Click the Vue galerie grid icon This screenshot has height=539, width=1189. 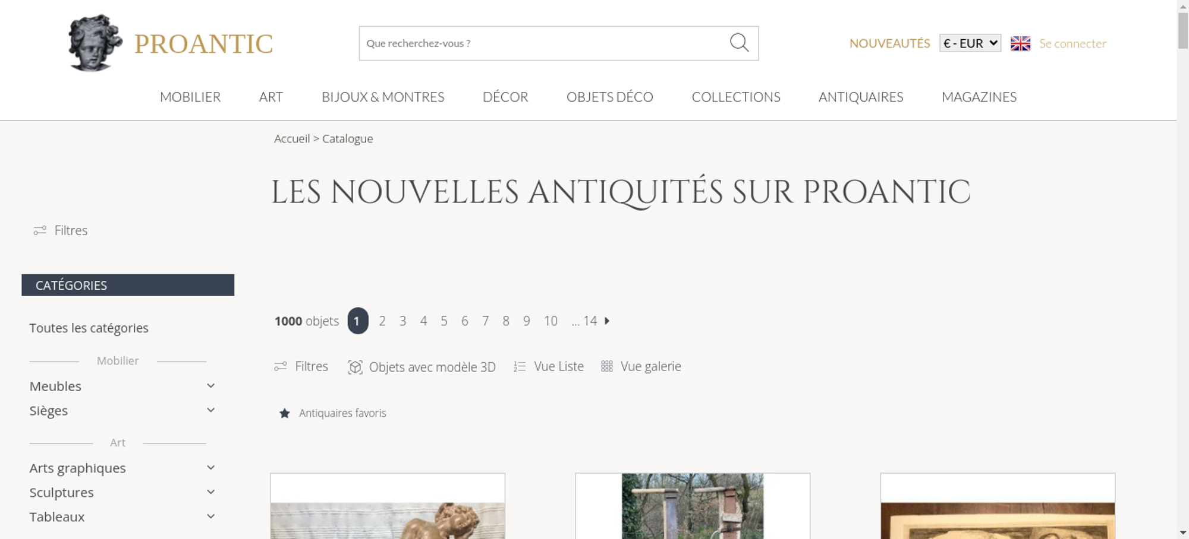[606, 366]
